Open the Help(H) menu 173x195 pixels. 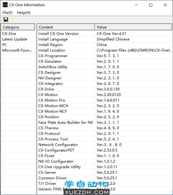24,13
